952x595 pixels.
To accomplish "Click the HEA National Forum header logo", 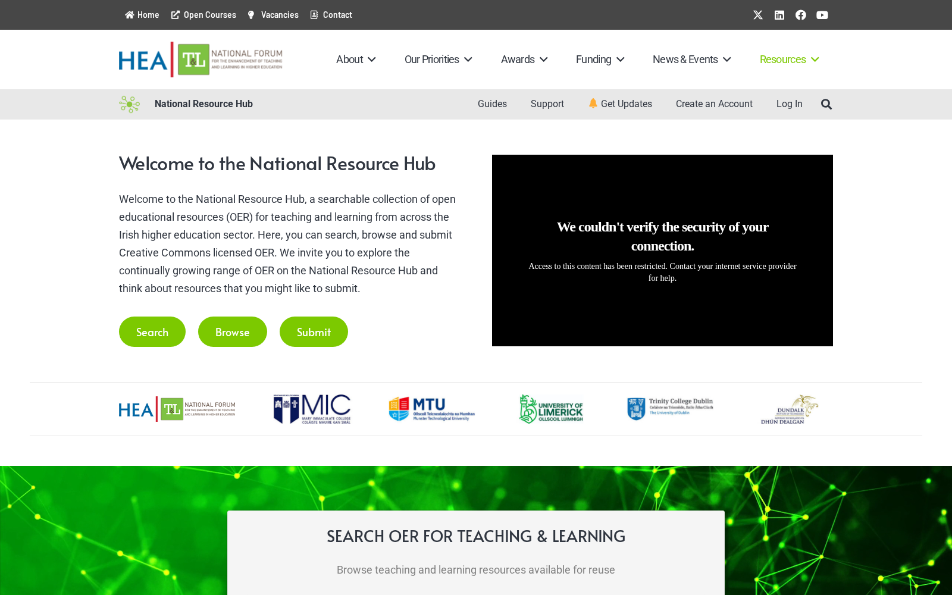I will [201, 59].
